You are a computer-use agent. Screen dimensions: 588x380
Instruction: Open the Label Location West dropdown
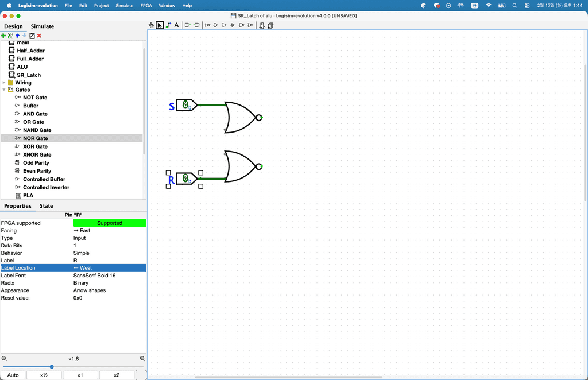coord(109,268)
